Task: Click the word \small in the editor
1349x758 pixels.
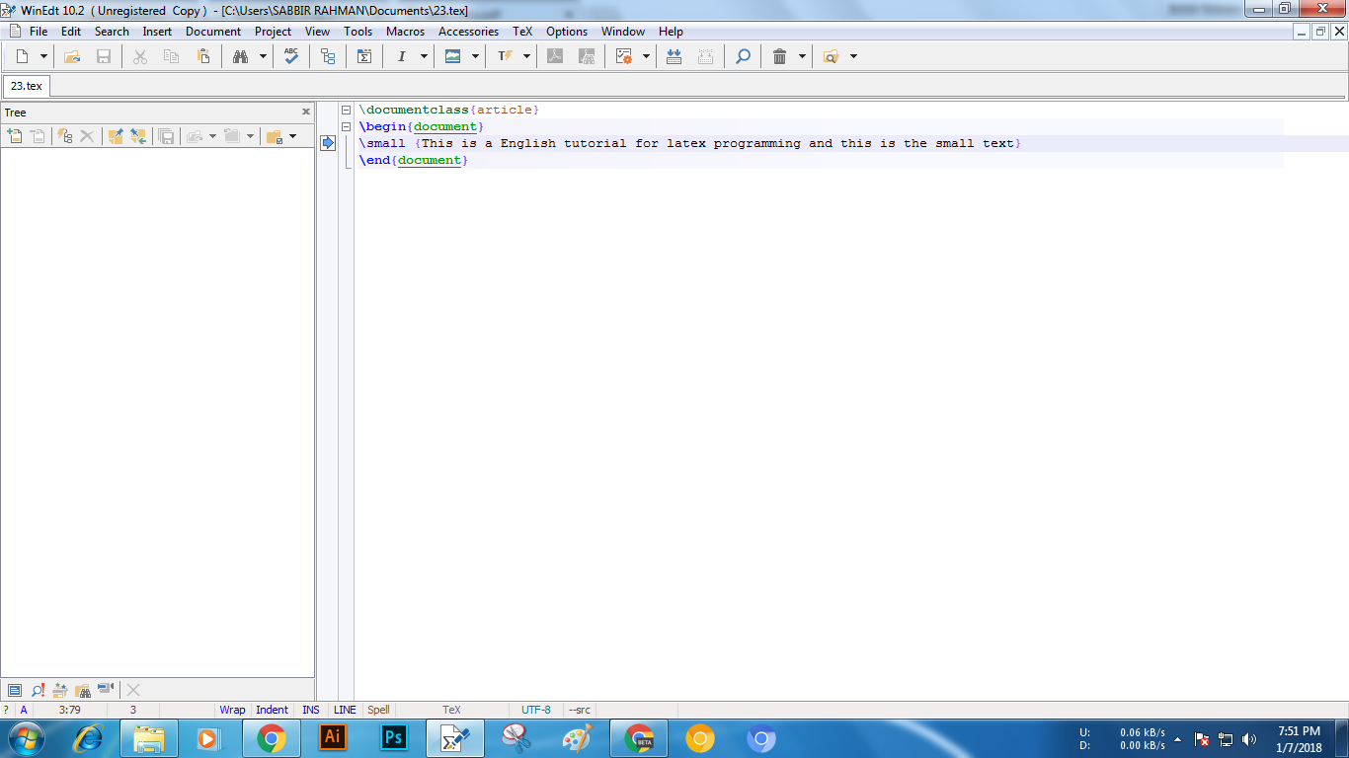Action: pos(382,143)
